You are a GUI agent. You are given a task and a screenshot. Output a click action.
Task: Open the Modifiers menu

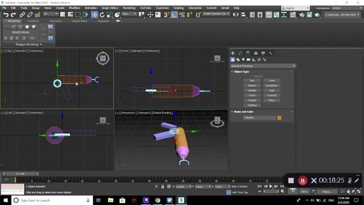point(75,8)
